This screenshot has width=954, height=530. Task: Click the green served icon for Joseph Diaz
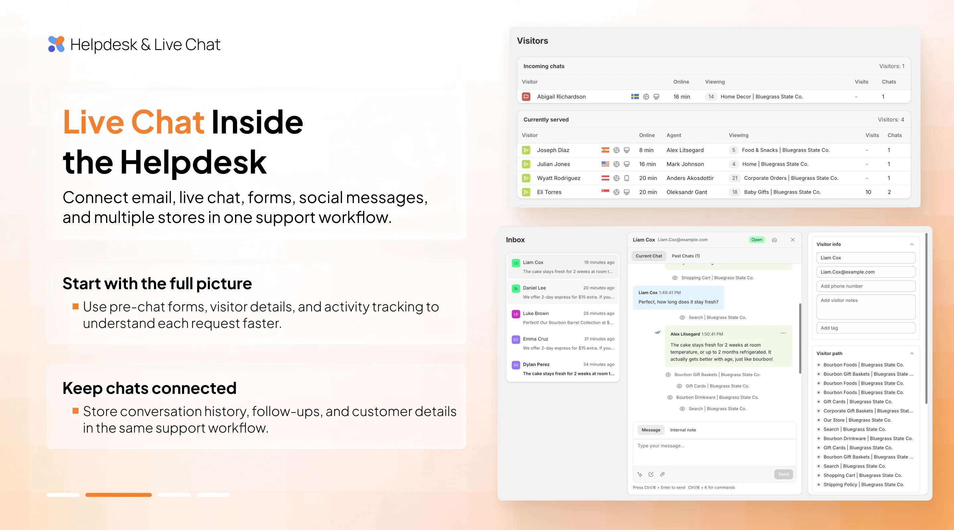point(526,150)
